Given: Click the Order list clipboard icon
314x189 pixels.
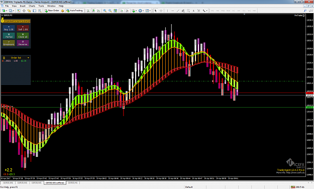Looking at the screenshot, I should coord(4,58).
